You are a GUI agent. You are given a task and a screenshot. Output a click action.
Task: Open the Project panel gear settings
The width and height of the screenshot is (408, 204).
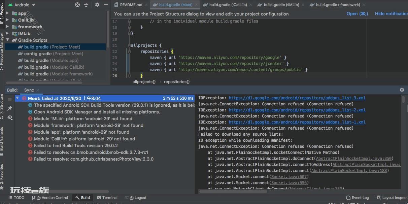[x=97, y=5]
